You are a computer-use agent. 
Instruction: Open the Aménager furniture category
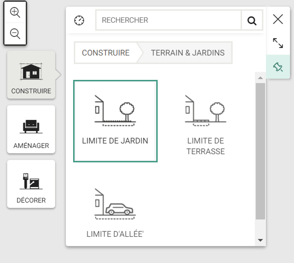tap(31, 129)
